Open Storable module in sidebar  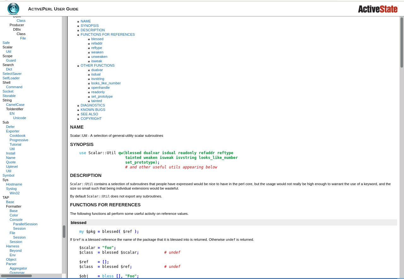click(9, 96)
